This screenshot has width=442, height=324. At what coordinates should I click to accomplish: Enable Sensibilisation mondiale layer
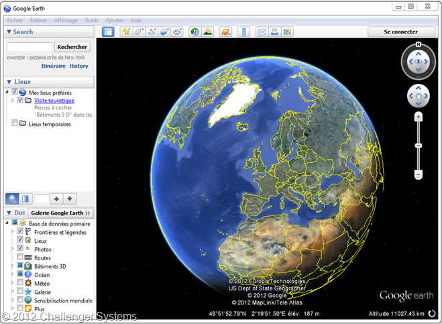[x=20, y=299]
